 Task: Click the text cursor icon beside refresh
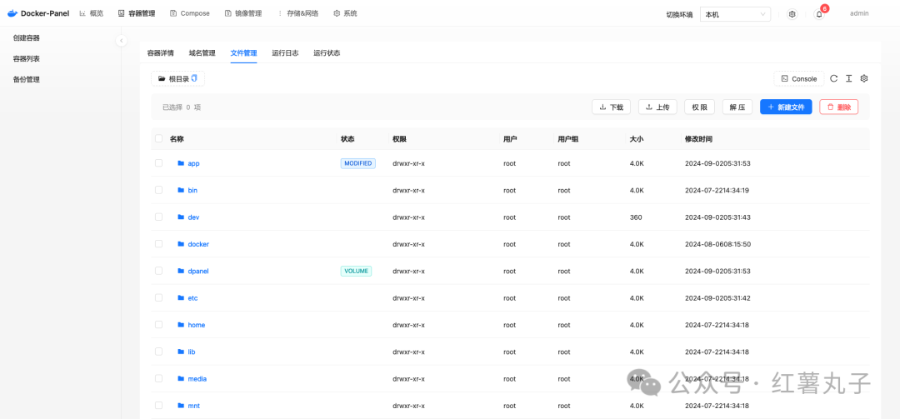click(x=849, y=78)
